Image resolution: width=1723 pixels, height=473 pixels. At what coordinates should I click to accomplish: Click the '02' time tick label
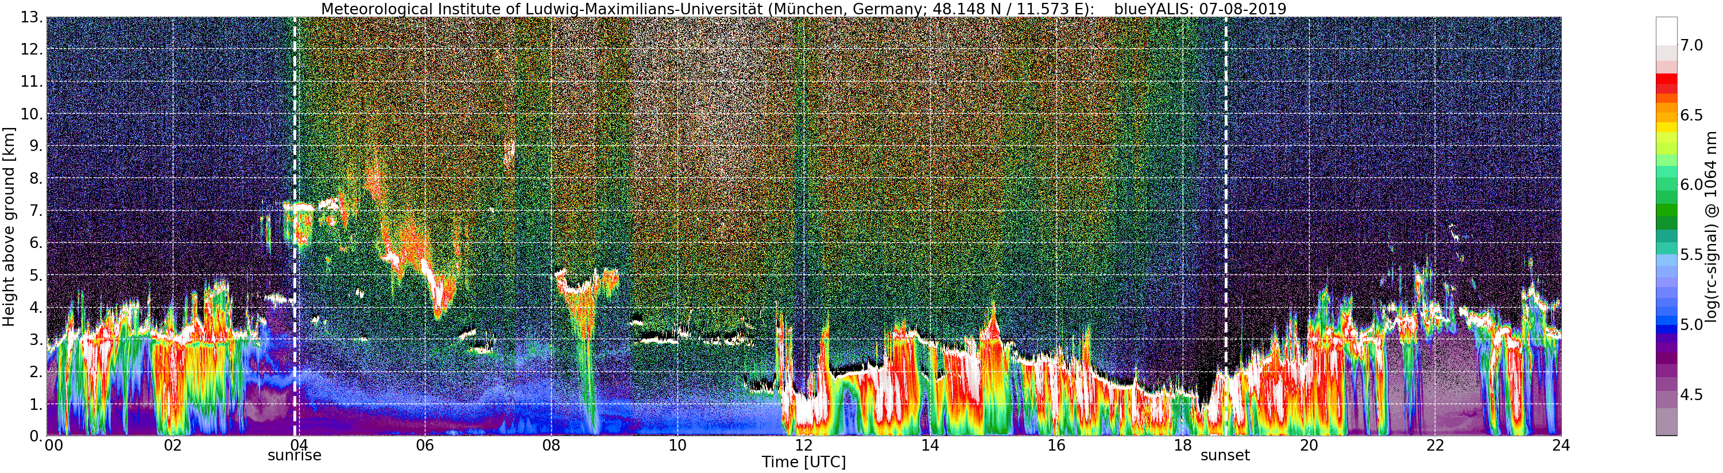pyautogui.click(x=173, y=445)
